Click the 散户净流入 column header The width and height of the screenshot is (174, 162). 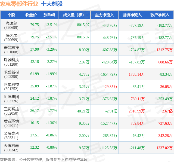tap(160, 15)
